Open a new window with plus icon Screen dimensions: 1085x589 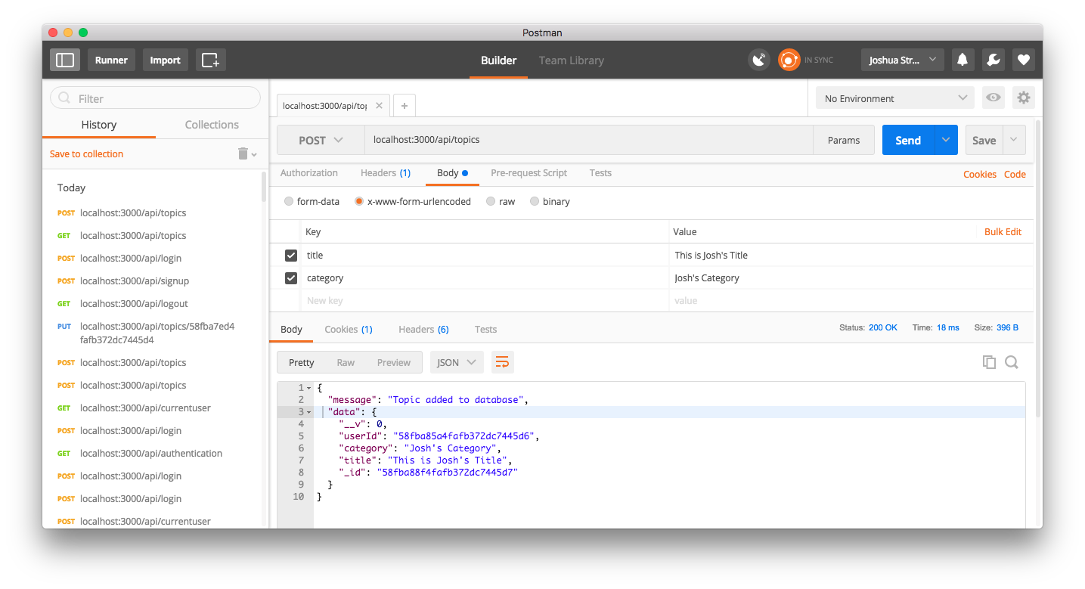211,60
